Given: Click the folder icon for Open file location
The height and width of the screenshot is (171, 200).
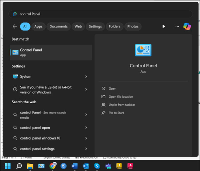Looking at the screenshot, I should (103, 97).
